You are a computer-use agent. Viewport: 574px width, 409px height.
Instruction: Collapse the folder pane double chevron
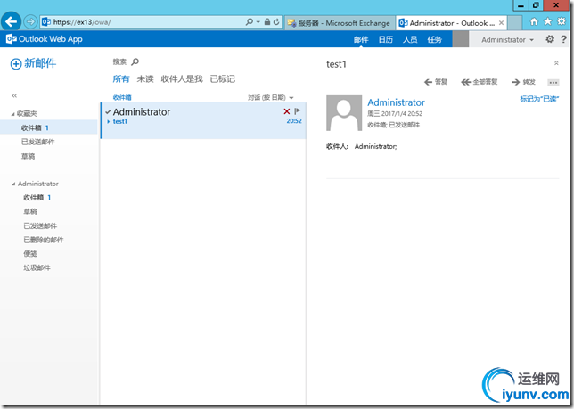(x=14, y=96)
